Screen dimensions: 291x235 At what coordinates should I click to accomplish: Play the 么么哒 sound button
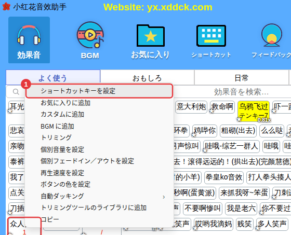[272, 131]
